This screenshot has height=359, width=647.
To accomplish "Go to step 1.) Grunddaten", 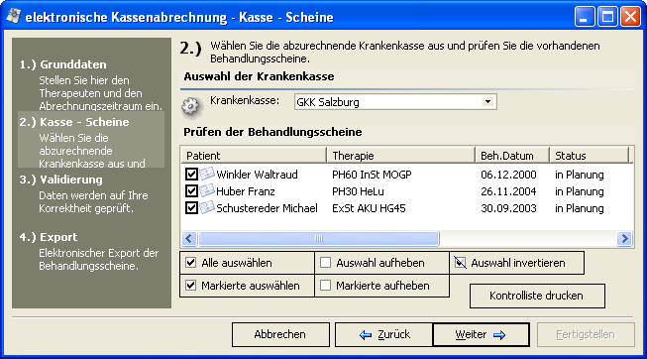I will click(x=62, y=64).
